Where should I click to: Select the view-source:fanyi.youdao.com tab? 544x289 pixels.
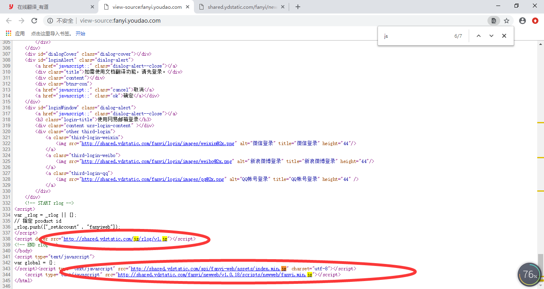147,7
